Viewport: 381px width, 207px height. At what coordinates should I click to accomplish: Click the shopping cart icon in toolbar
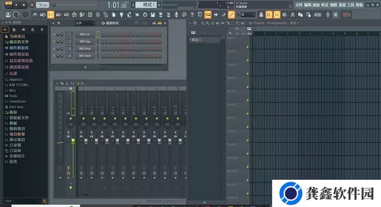(336, 15)
